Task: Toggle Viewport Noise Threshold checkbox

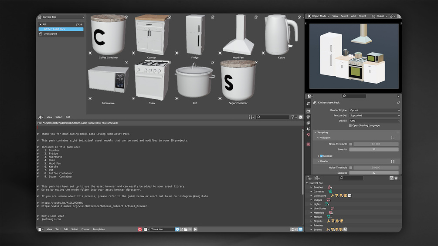Action: [350, 144]
